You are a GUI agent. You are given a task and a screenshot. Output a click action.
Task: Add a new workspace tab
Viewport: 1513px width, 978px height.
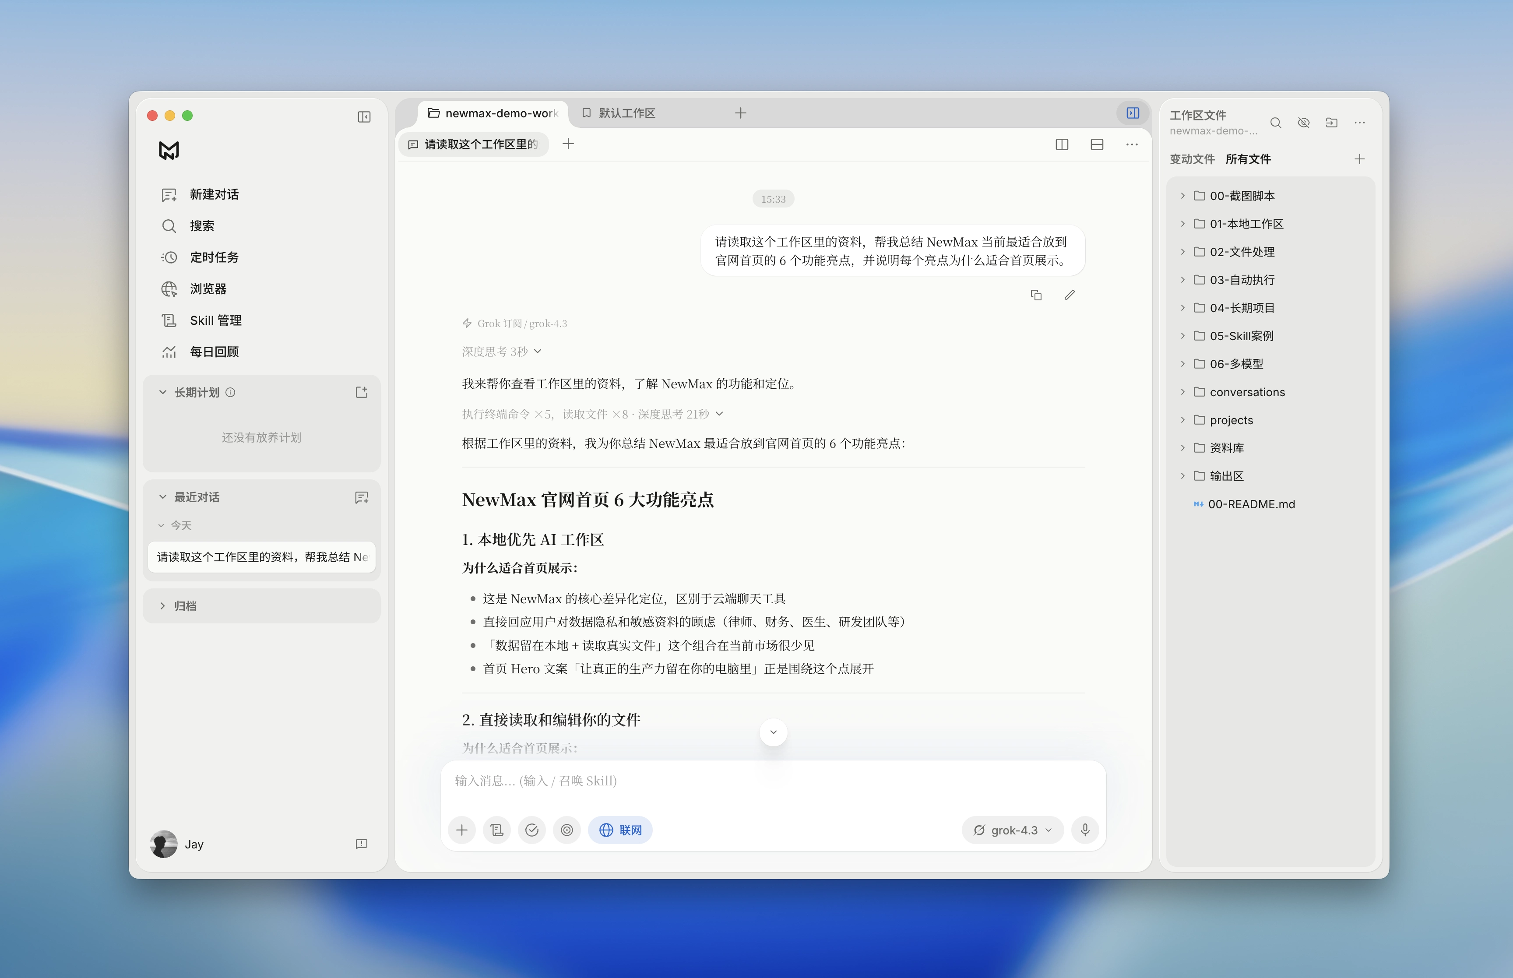coord(740,113)
